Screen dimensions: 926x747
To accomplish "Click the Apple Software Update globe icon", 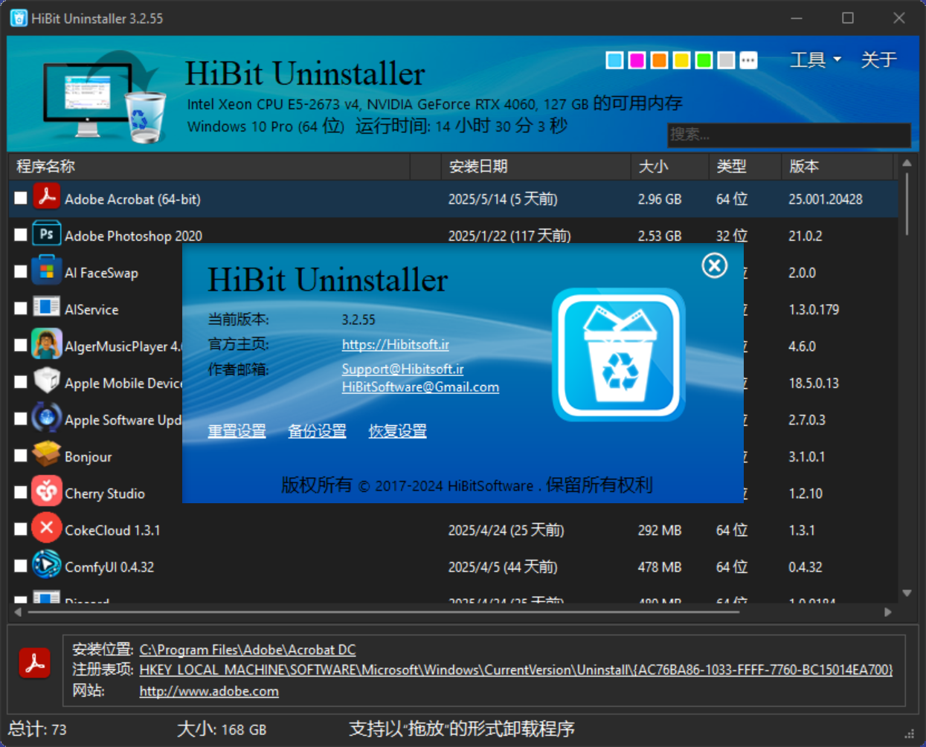I will (x=47, y=418).
